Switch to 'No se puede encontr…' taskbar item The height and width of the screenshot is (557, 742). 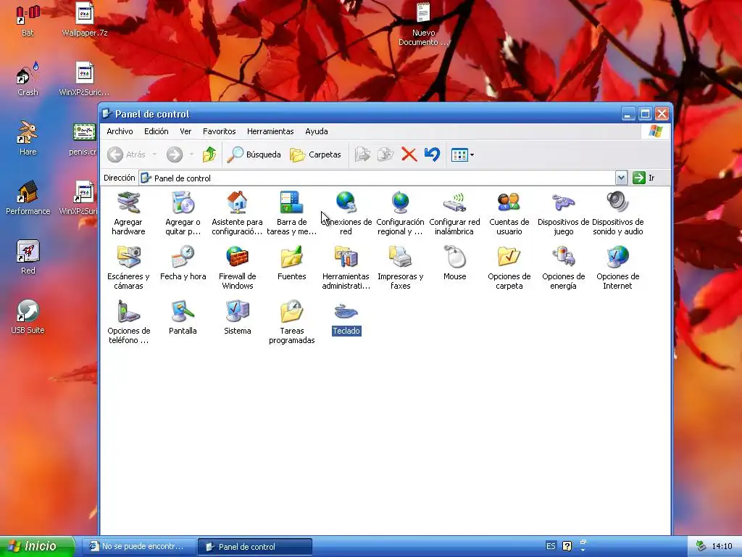pyautogui.click(x=141, y=546)
